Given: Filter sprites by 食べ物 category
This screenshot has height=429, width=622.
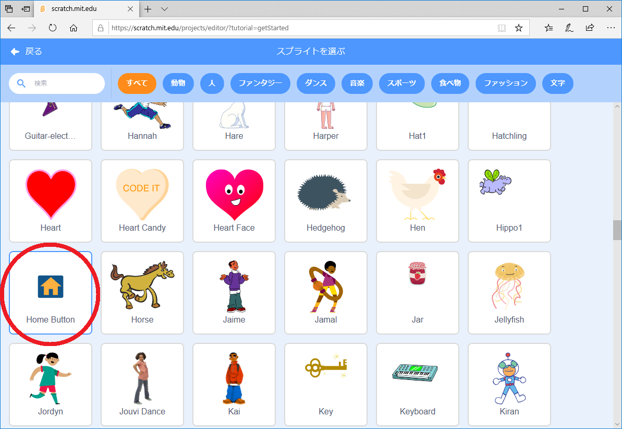Looking at the screenshot, I should click(x=450, y=84).
